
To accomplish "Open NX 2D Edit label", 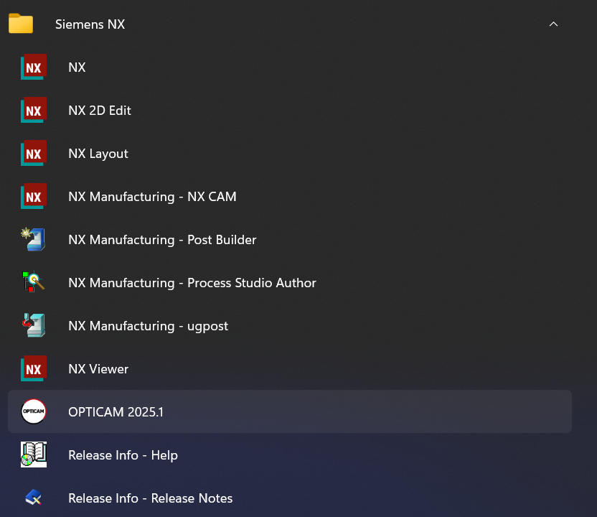I will (x=100, y=111).
